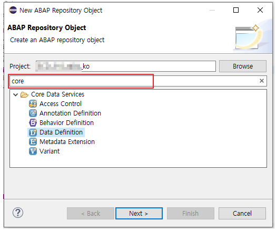This screenshot has width=276, height=230.
Task: Focus the Project input field
Action: point(126,66)
